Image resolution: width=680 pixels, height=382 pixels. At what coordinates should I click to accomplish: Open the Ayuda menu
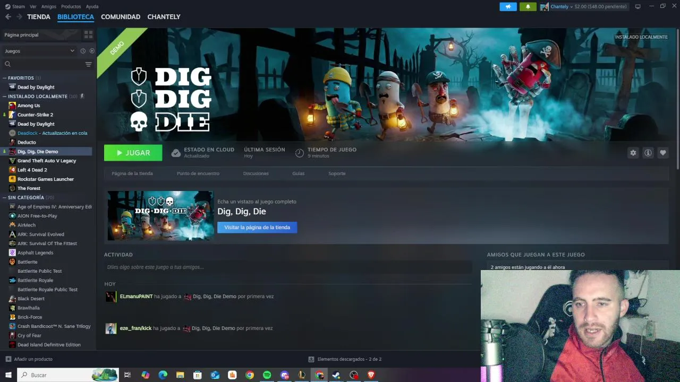click(92, 6)
